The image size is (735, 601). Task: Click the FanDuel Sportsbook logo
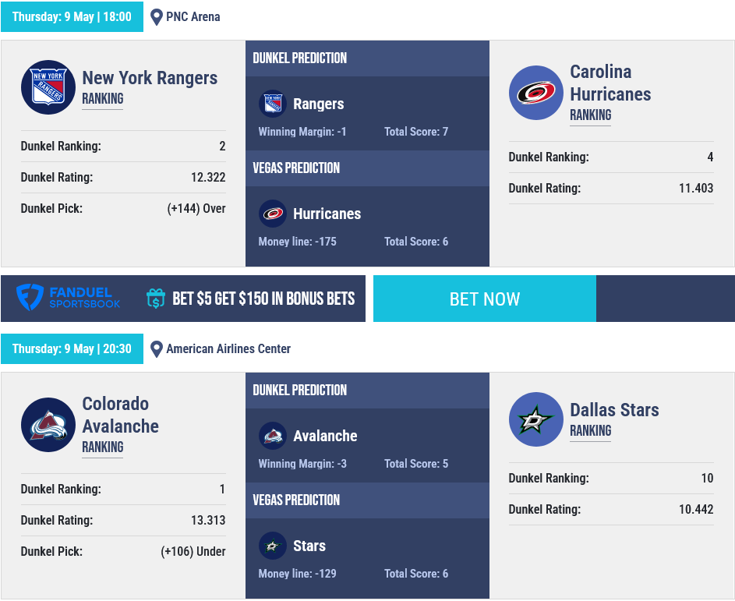click(69, 298)
